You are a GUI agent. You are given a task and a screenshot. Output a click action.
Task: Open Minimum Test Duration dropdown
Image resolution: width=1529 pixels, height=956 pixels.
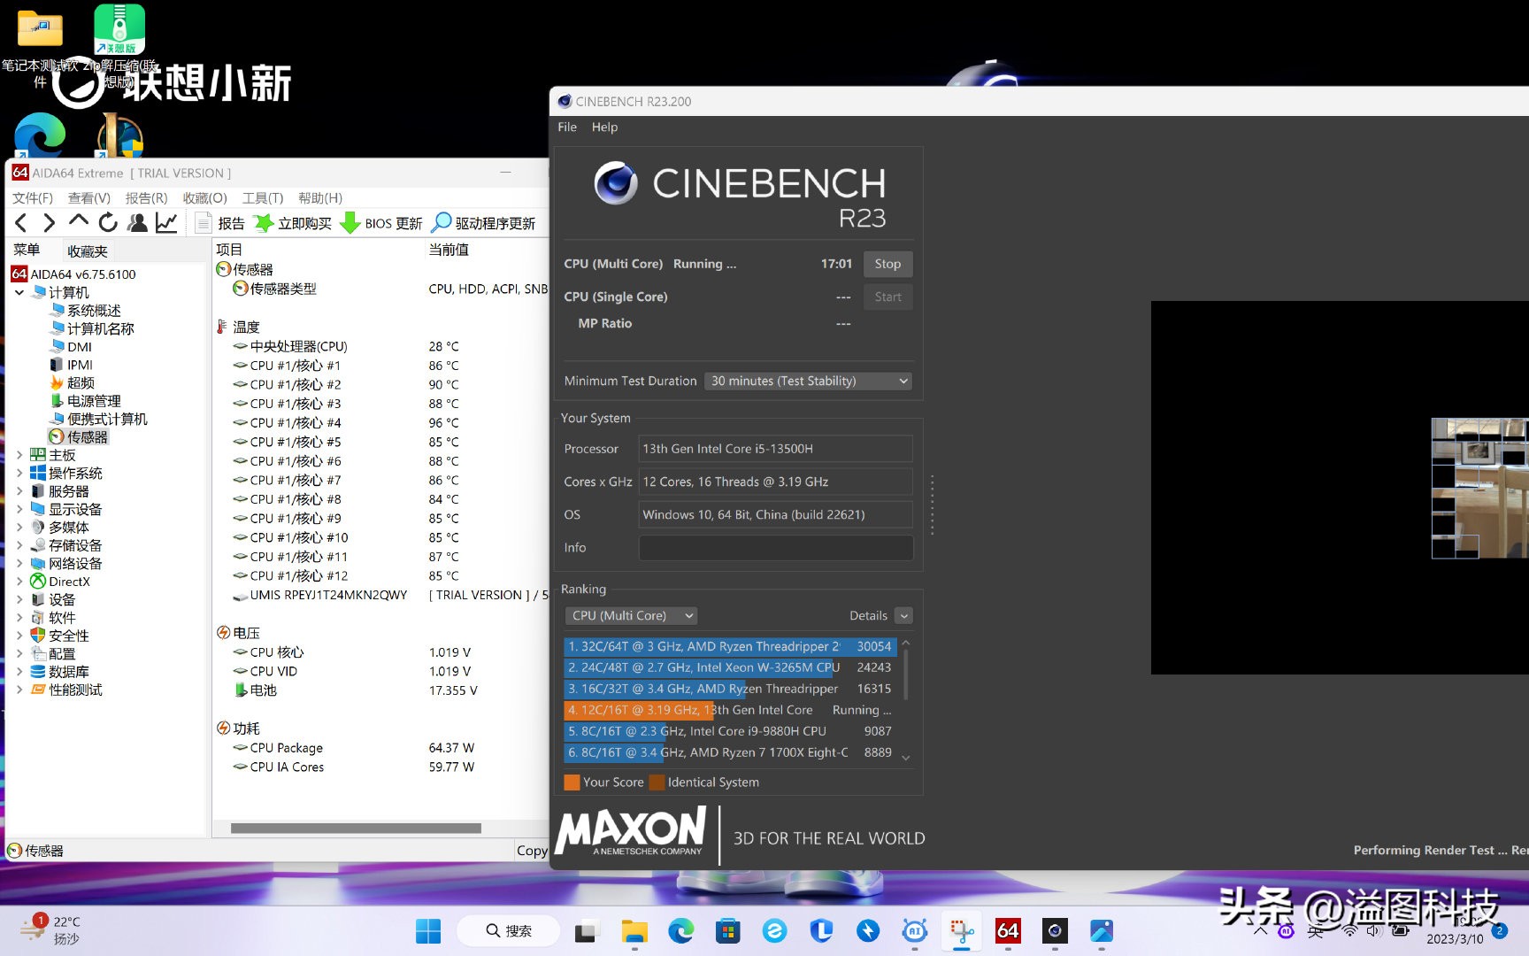click(809, 381)
